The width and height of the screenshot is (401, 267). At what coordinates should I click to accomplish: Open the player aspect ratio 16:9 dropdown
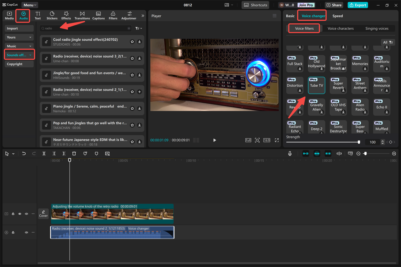[x=267, y=140]
